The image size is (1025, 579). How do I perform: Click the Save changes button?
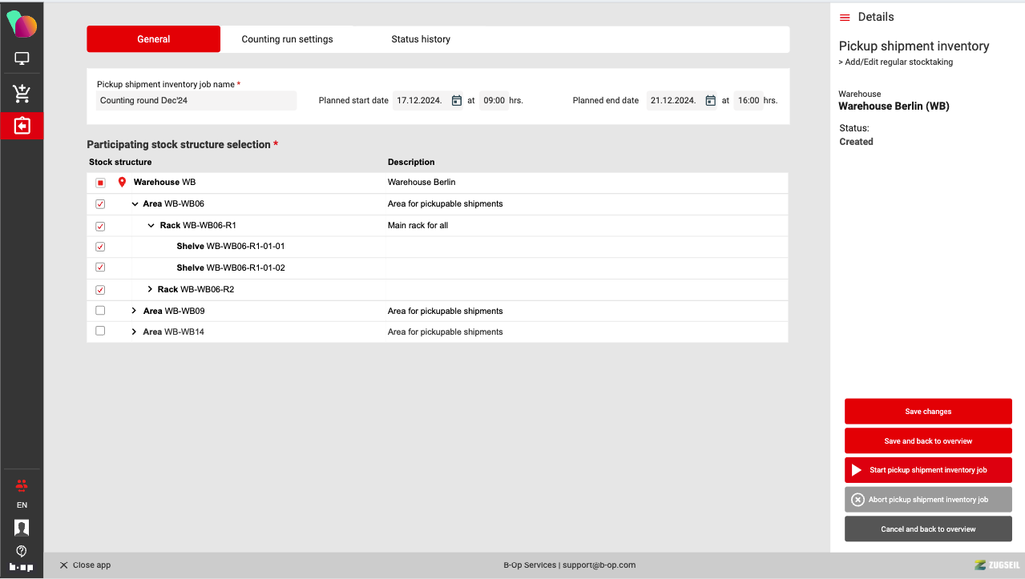tap(928, 412)
